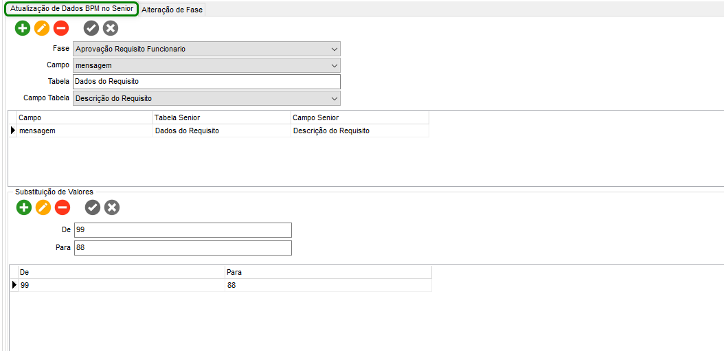
Task: Open the Fase dropdown
Action: [335, 49]
